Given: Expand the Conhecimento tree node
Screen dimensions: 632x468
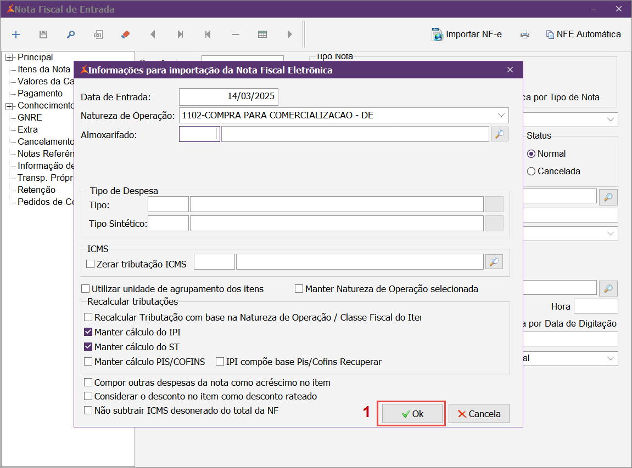Looking at the screenshot, I should click(9, 106).
